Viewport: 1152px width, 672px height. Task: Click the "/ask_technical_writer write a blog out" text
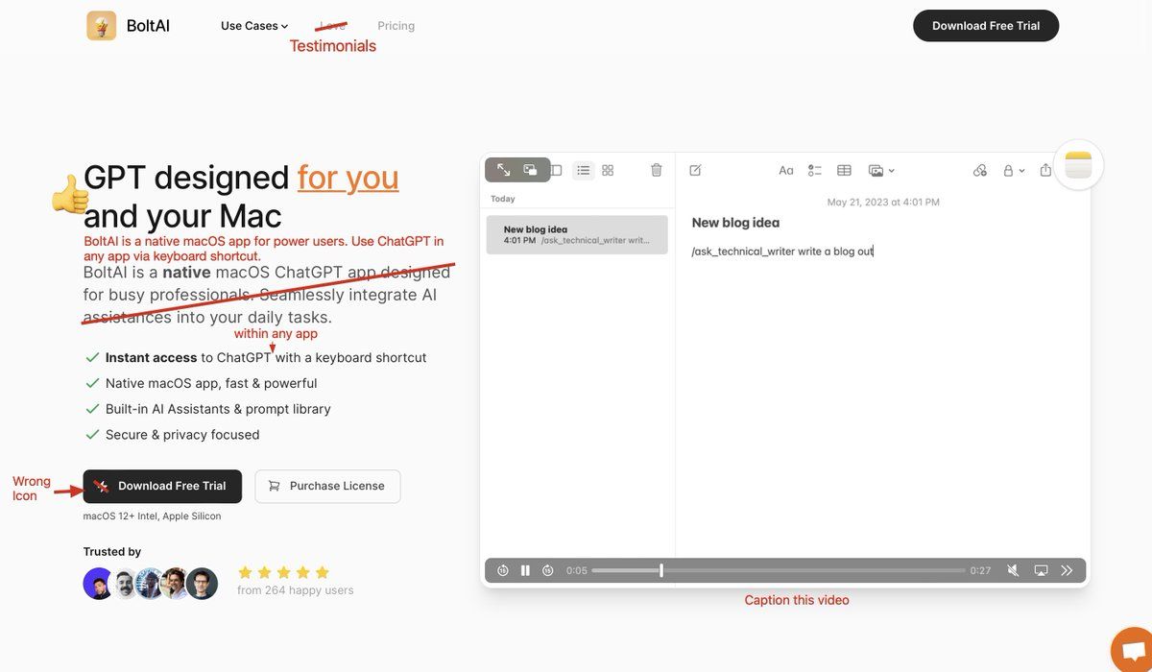(782, 252)
